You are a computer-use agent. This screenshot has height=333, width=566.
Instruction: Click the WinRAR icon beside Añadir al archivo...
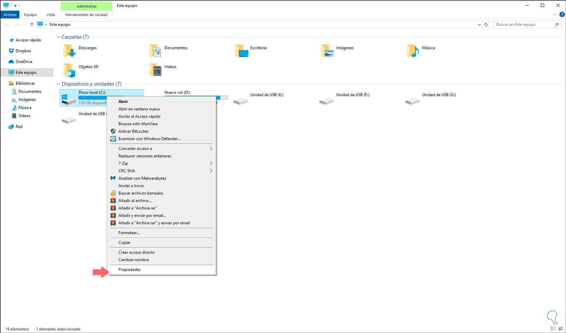[113, 200]
